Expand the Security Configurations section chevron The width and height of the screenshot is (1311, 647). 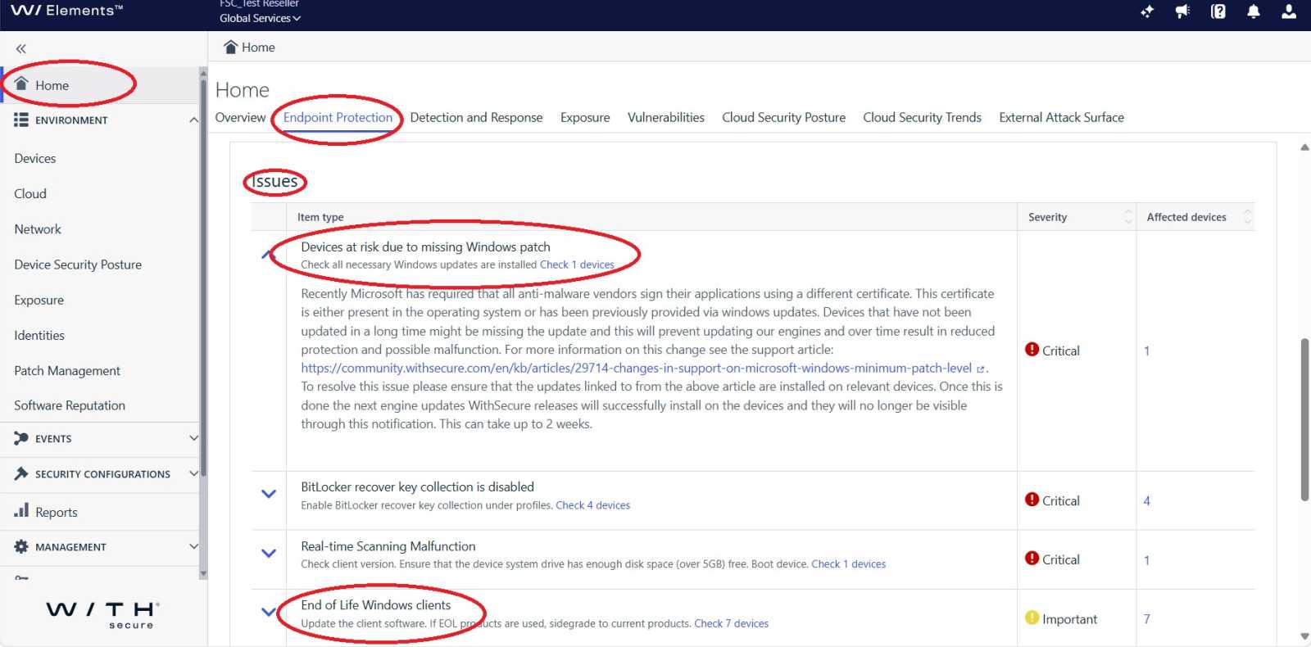pyautogui.click(x=193, y=473)
